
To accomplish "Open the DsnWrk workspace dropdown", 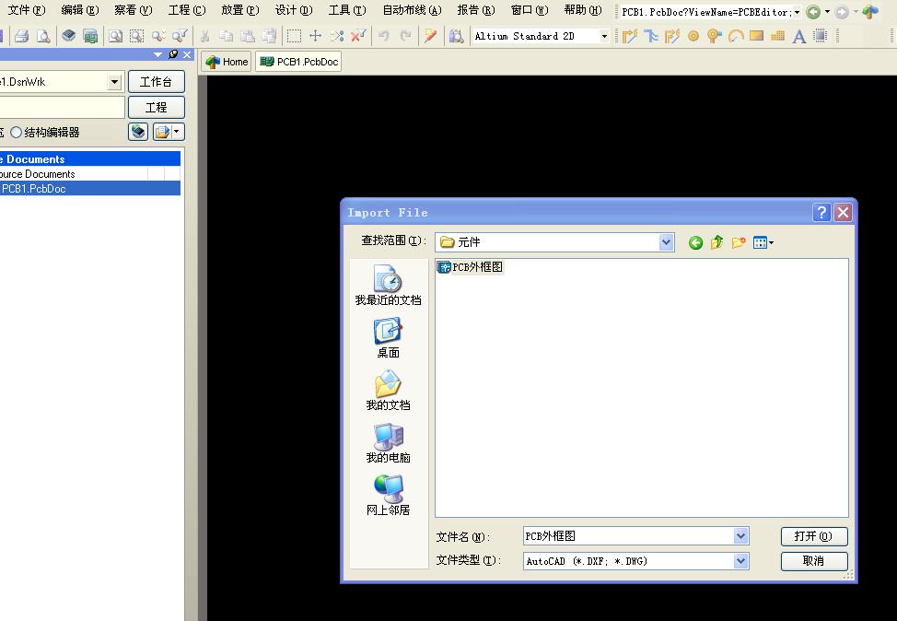I will click(114, 82).
